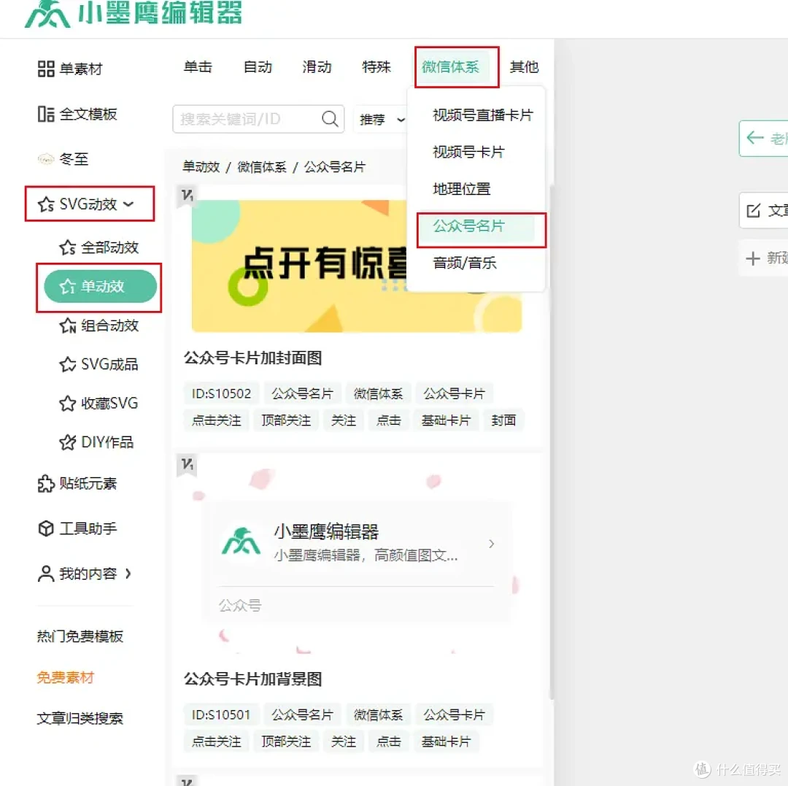Screen dimensions: 788x786
Task: Expand the 我的内容 chevron
Action: (x=128, y=574)
